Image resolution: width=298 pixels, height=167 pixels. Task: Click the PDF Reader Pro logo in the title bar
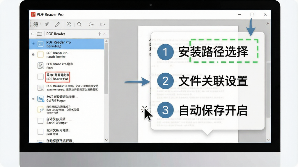point(33,14)
